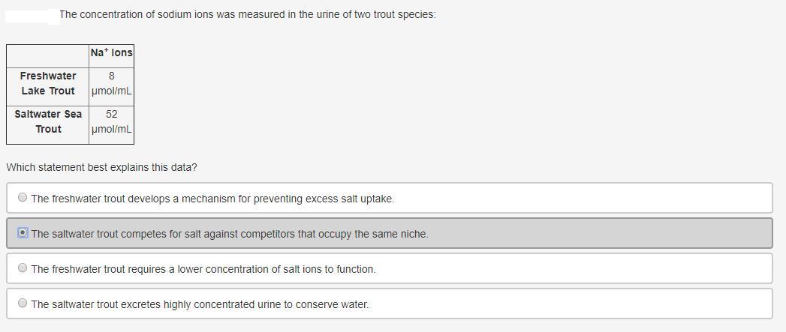Image resolution: width=786 pixels, height=332 pixels.
Task: Select radio for freshwater trout develops mechanism
Action: pyautogui.click(x=23, y=198)
